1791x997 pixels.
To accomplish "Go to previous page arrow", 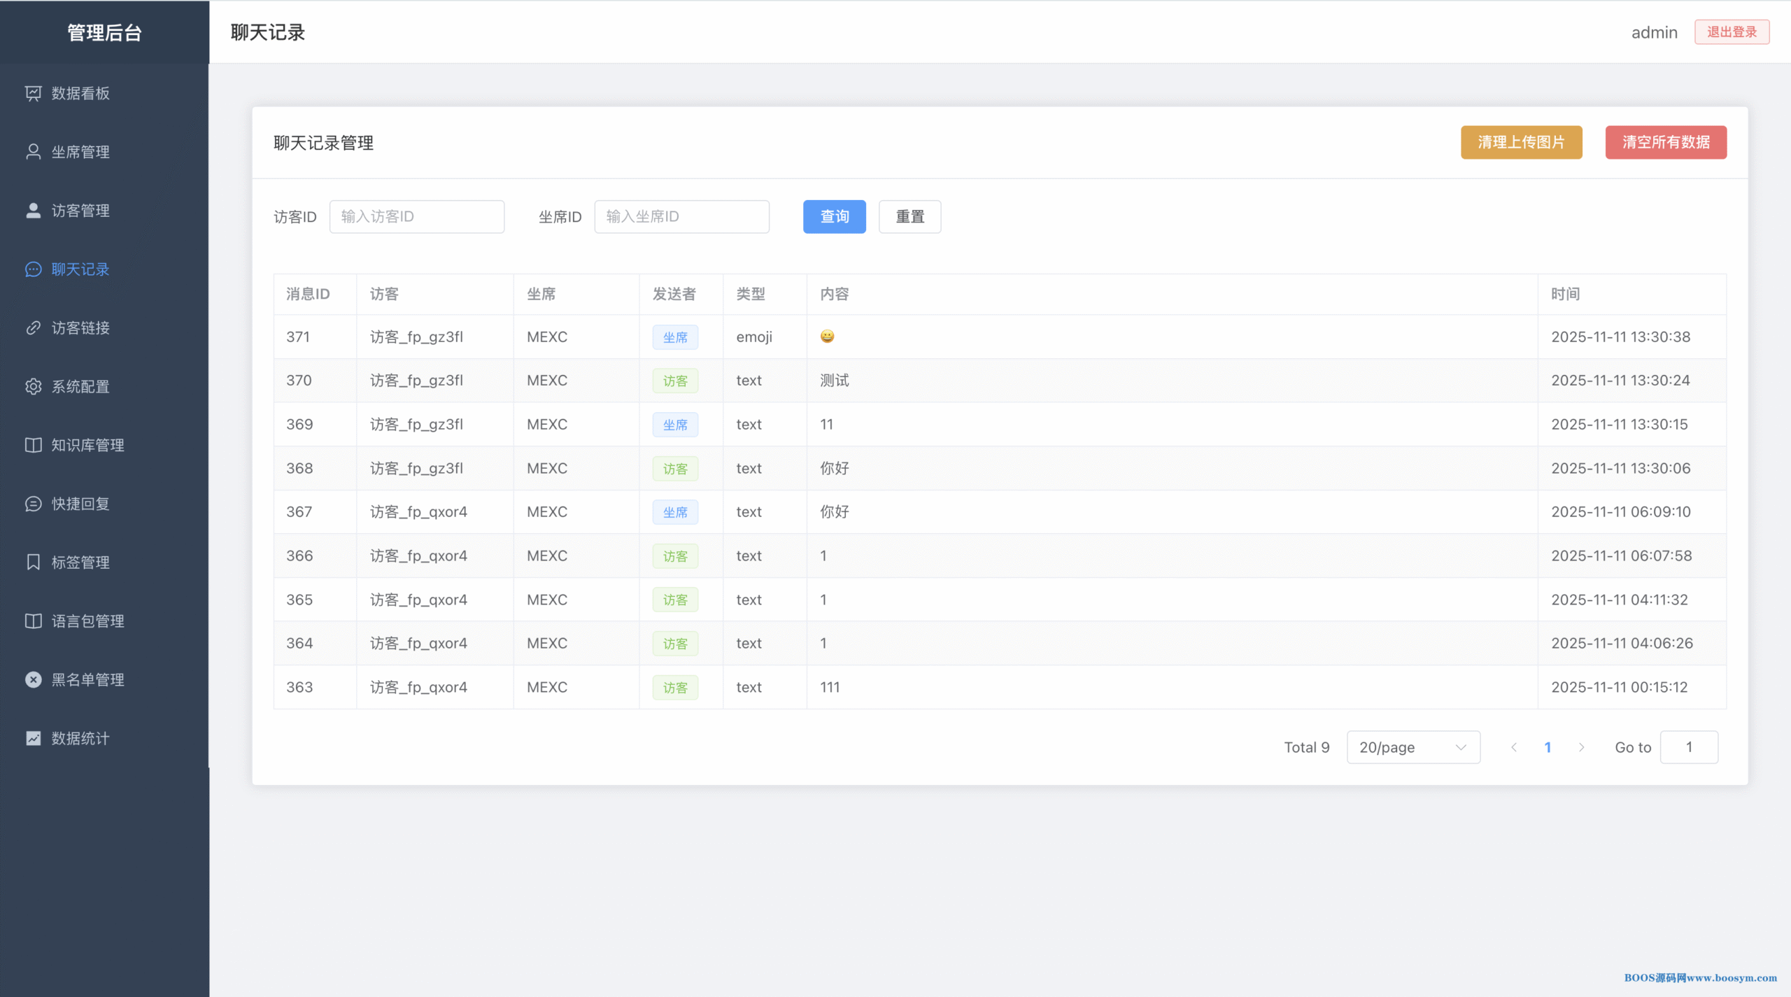I will [x=1514, y=747].
